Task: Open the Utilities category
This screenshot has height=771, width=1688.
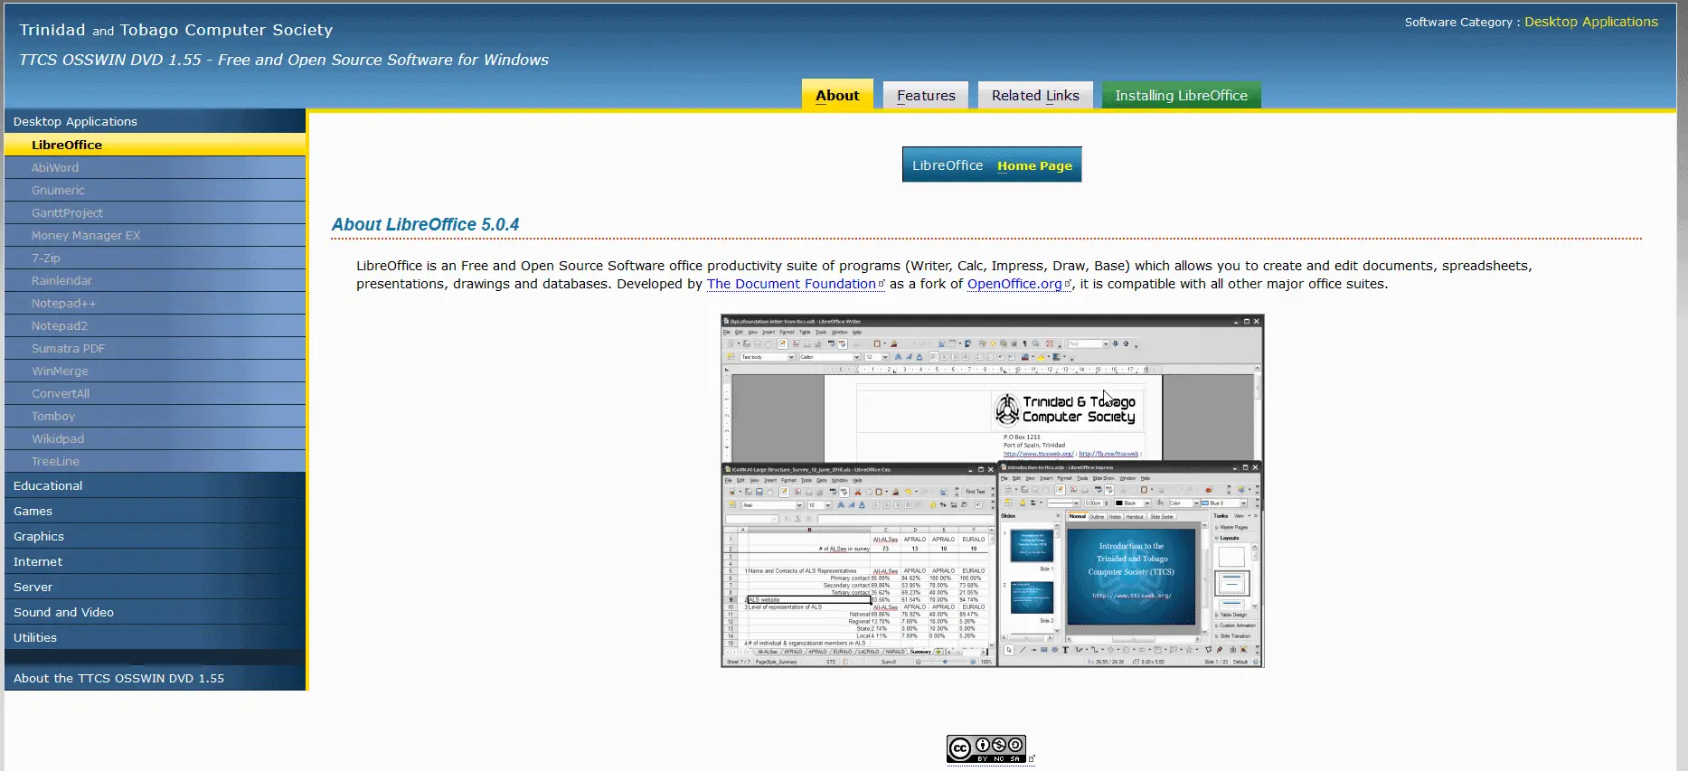Action: click(x=35, y=638)
